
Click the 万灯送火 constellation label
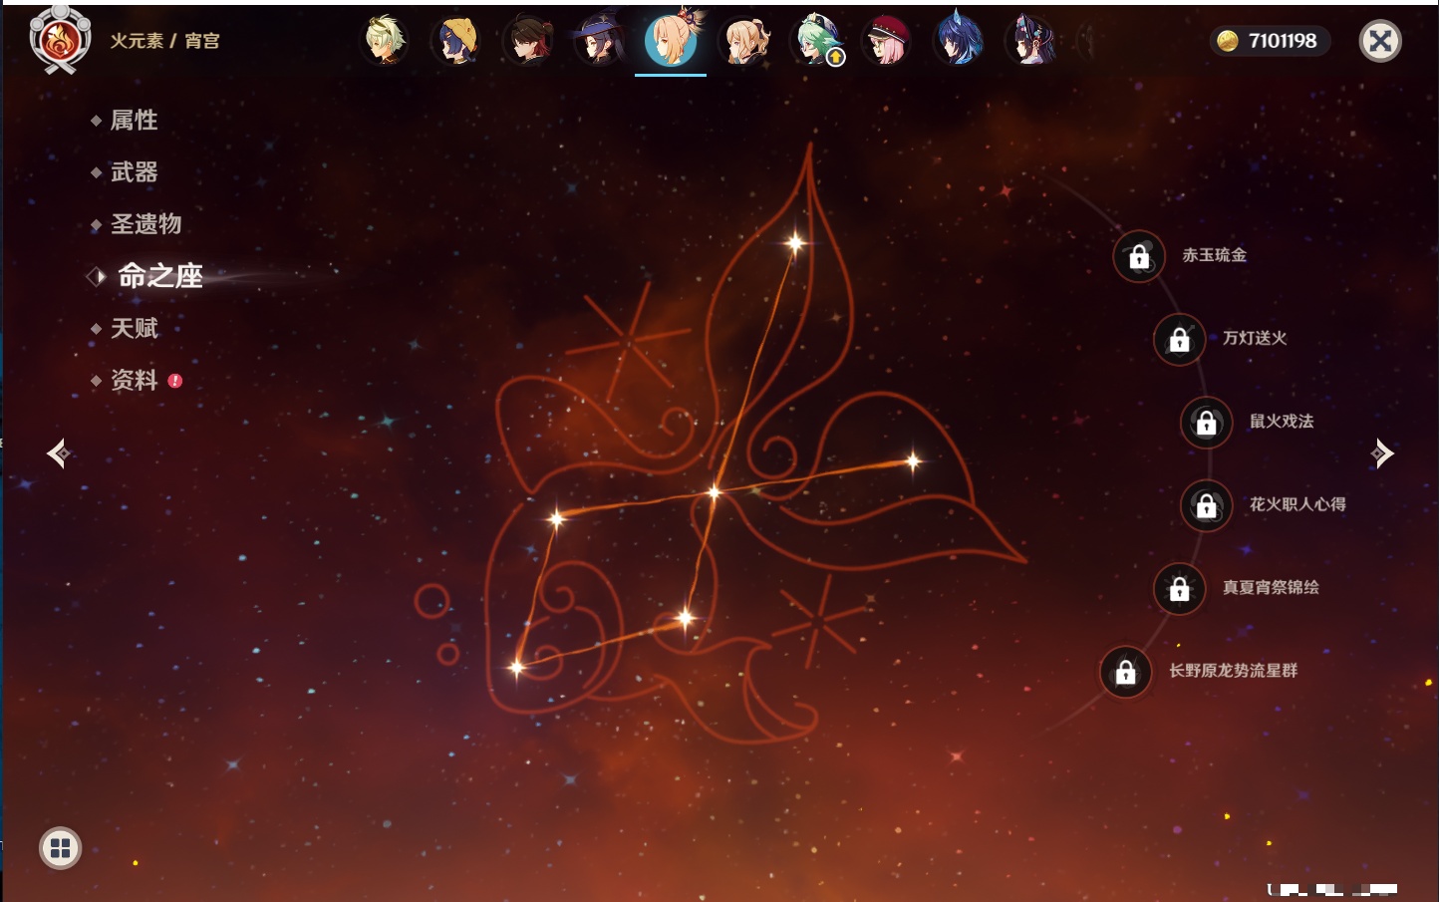click(1255, 338)
